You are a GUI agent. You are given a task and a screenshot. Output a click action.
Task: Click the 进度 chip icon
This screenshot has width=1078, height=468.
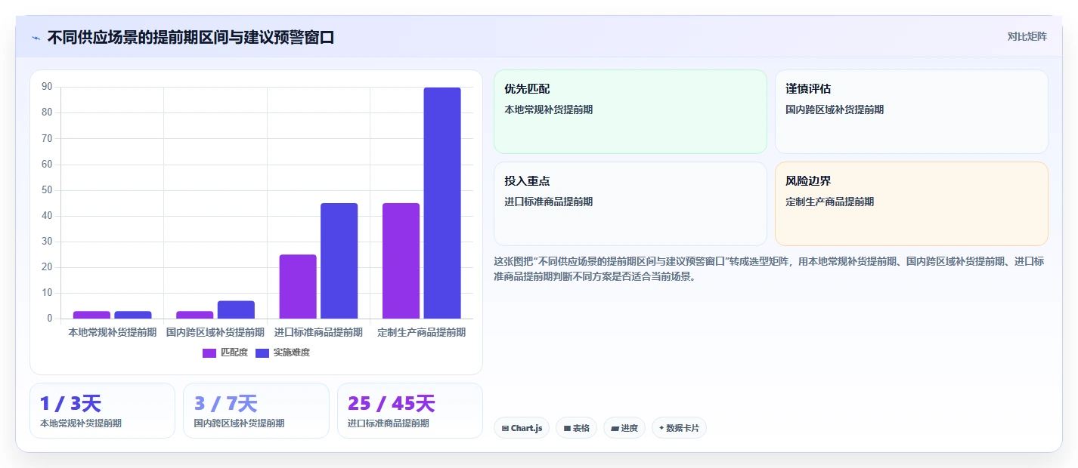[x=615, y=428]
